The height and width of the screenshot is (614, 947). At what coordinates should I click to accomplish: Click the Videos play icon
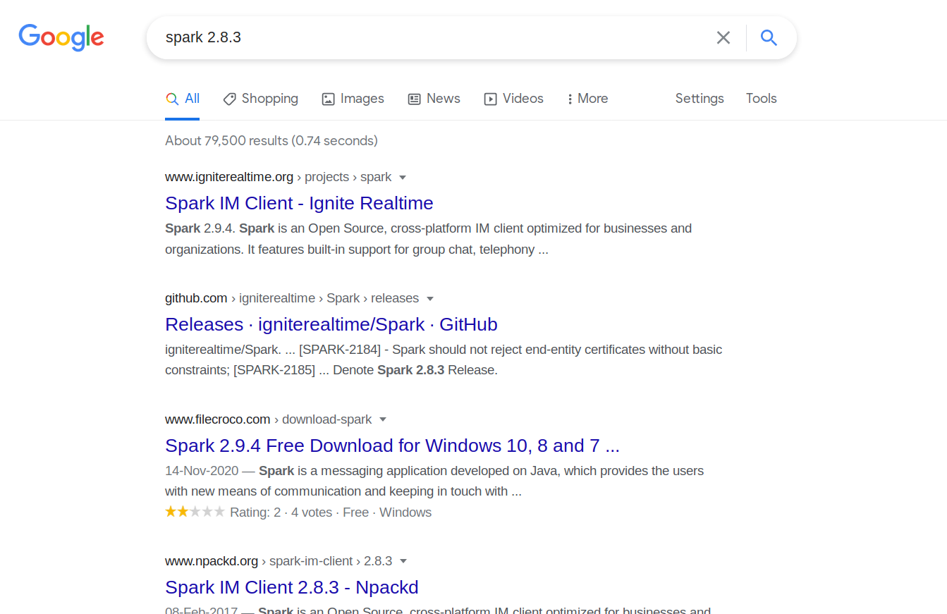tap(490, 99)
